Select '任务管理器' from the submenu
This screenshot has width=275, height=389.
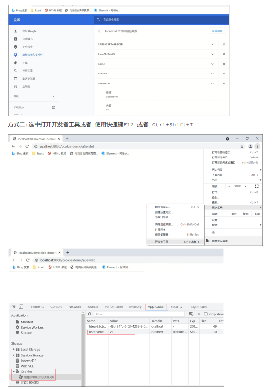tap(162, 235)
